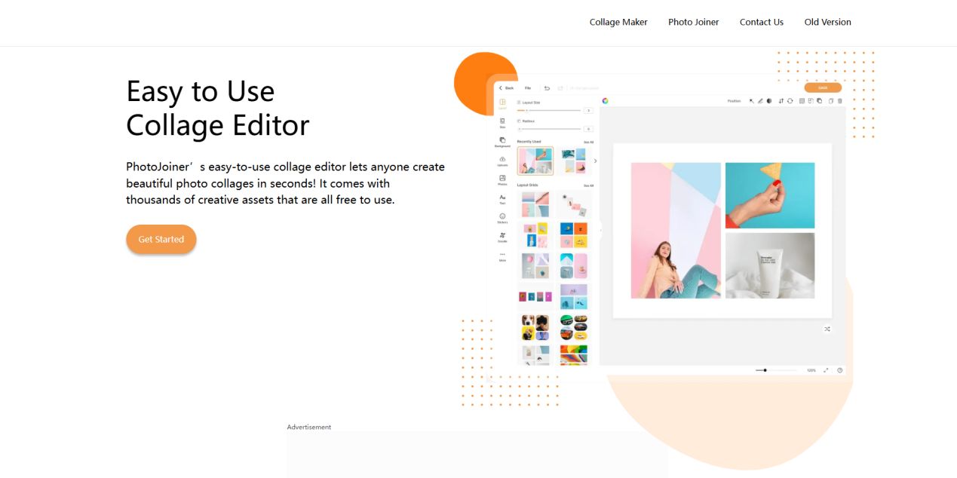Click the undo arrow icon
This screenshot has width=957, height=478.
point(547,88)
